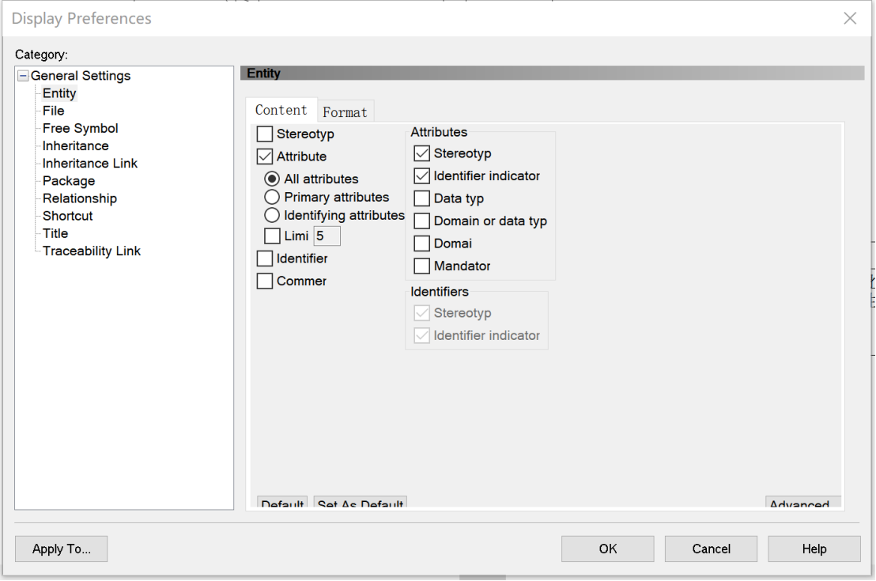This screenshot has height=581, width=876.
Task: Click the Limit number input field
Action: pyautogui.click(x=327, y=236)
